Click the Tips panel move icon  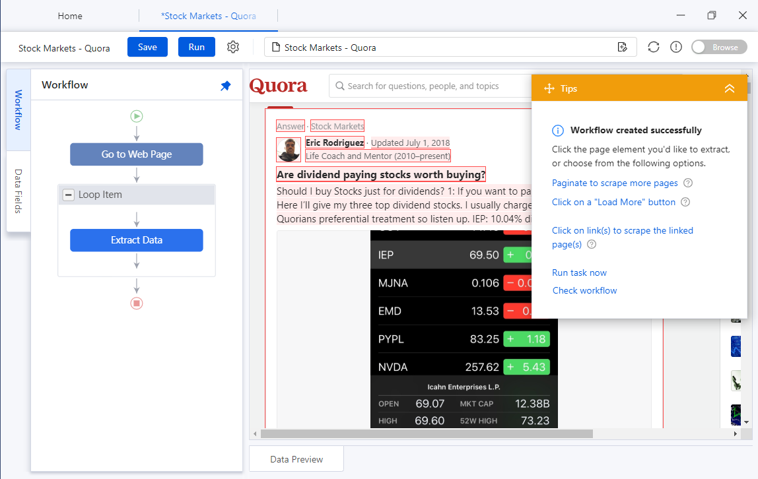click(549, 88)
